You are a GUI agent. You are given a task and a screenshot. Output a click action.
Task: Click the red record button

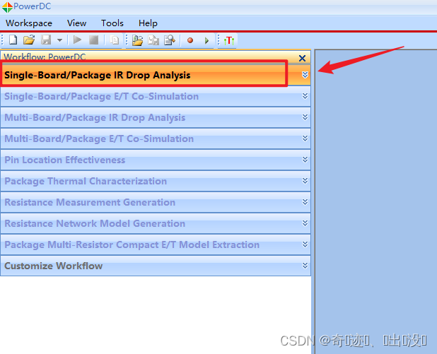pos(190,40)
